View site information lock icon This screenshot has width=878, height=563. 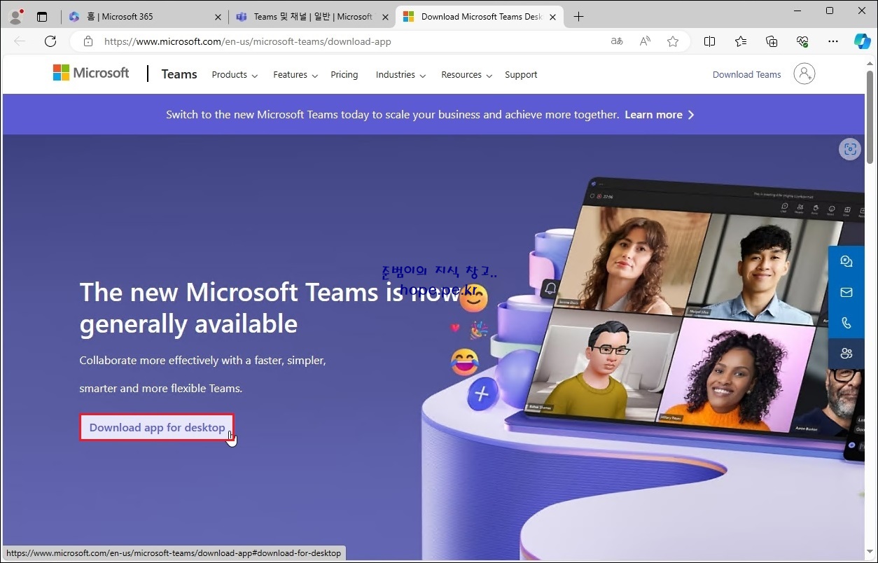[88, 41]
